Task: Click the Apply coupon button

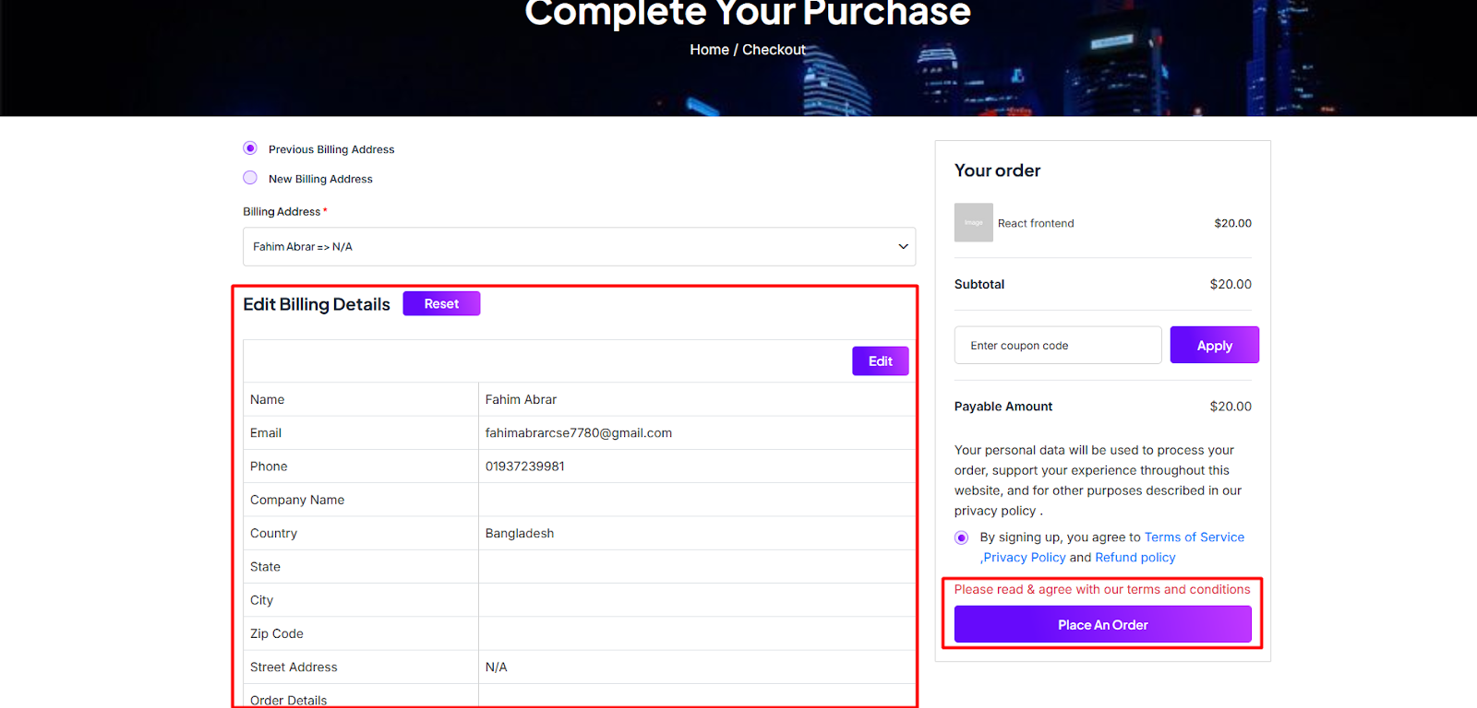Action: click(x=1214, y=345)
